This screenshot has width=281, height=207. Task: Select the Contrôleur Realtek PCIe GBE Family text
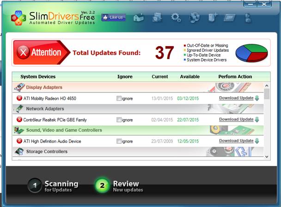[x=55, y=120]
